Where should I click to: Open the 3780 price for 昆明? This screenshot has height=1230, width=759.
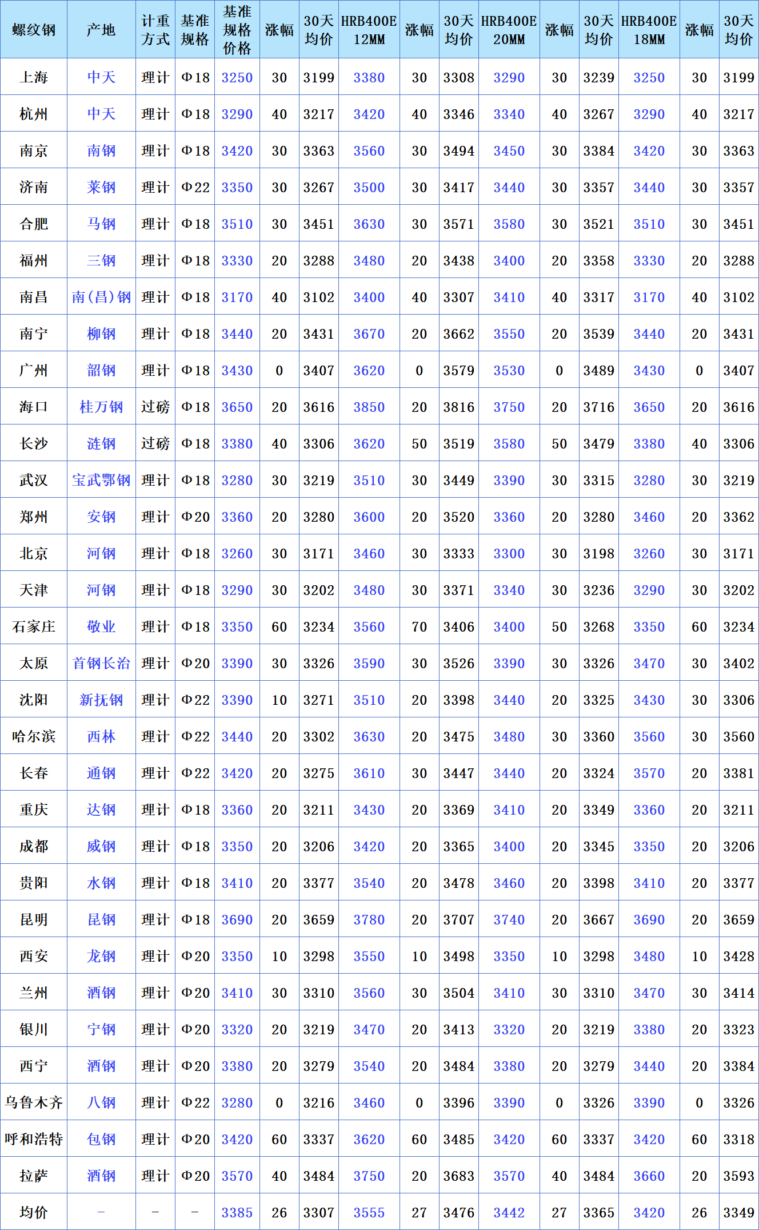369,919
